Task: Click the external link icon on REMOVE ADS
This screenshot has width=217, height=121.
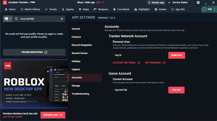Action: (x=61, y=115)
